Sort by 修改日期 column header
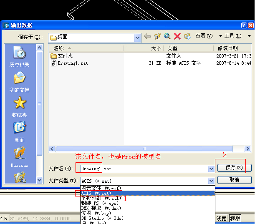The width and height of the screenshot is (255, 224). (232, 48)
